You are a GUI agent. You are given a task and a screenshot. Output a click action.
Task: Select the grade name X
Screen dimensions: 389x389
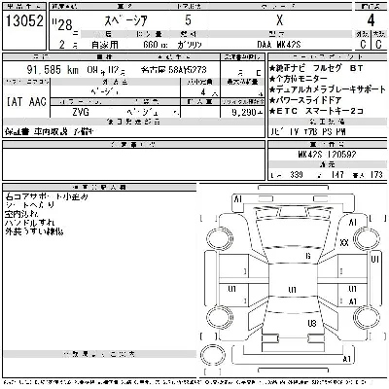pyautogui.click(x=279, y=20)
